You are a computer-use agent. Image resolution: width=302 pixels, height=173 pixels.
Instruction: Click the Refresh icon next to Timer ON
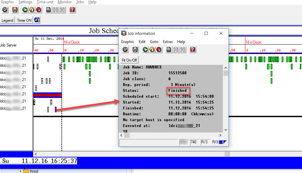(37, 20)
